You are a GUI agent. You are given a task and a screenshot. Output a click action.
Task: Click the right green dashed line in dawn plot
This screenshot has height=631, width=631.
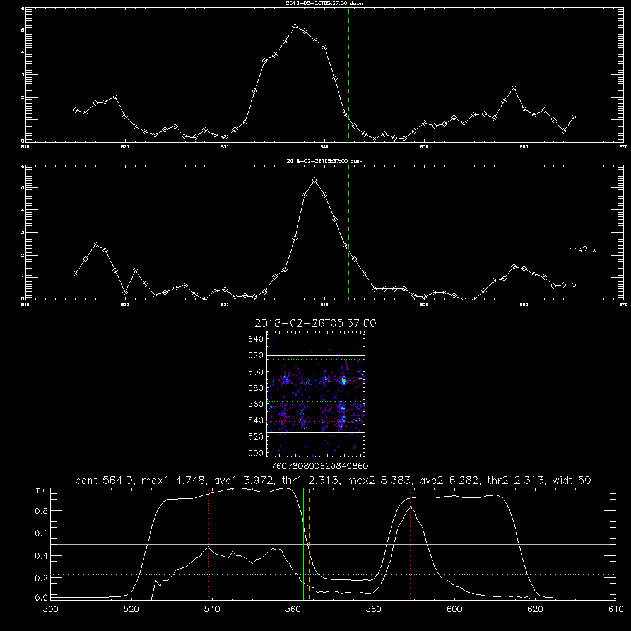[348, 74]
